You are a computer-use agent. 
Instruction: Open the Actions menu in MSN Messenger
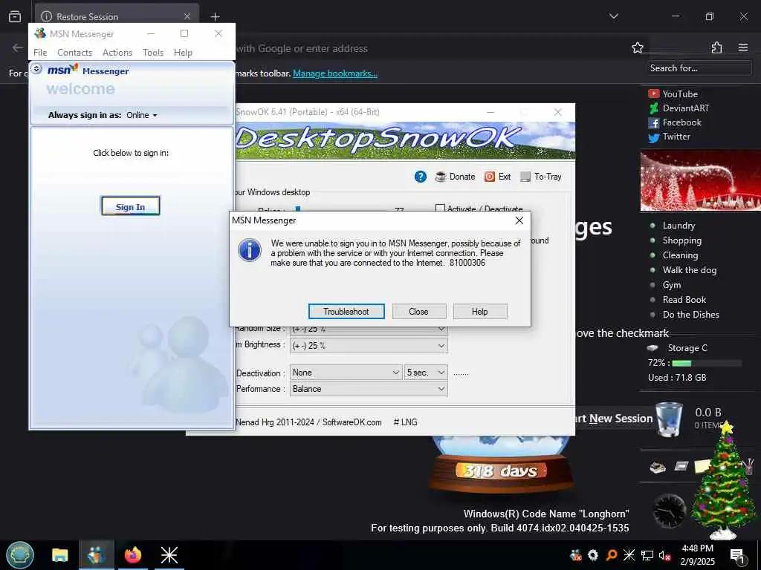(x=117, y=53)
